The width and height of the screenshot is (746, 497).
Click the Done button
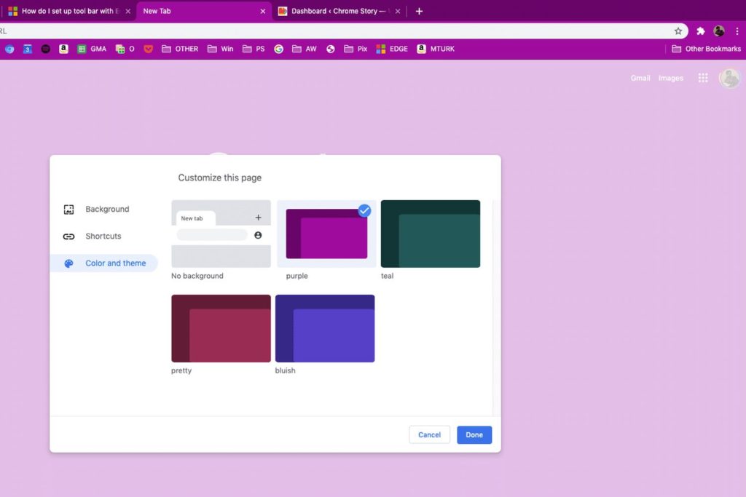coord(474,434)
